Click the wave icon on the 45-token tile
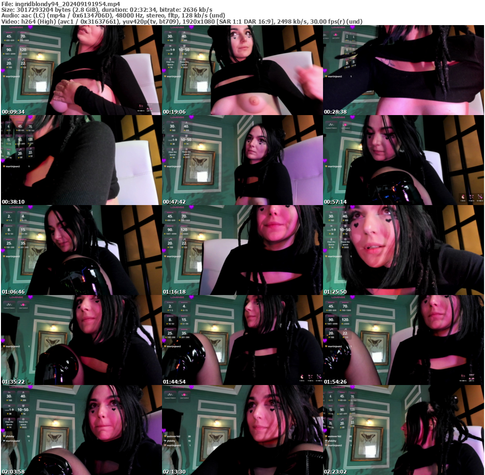Screen dimensions: 485x475 [x=9, y=33]
